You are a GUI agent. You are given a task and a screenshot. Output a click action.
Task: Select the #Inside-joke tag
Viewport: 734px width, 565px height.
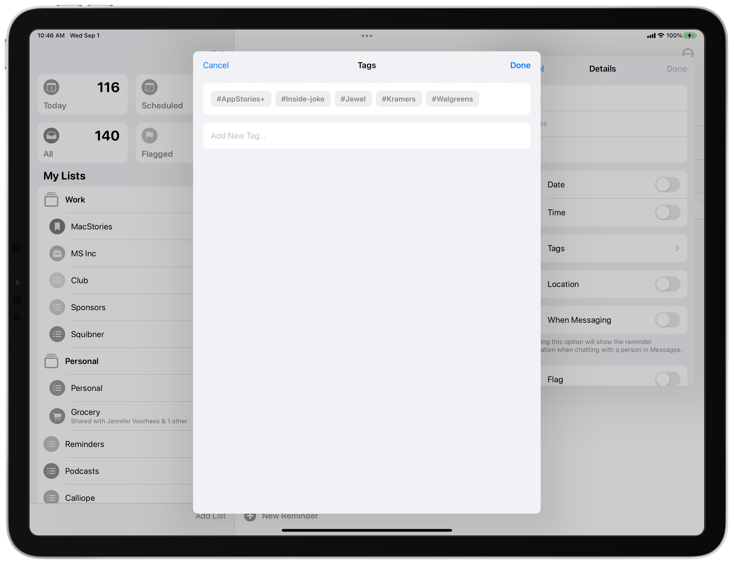(302, 99)
